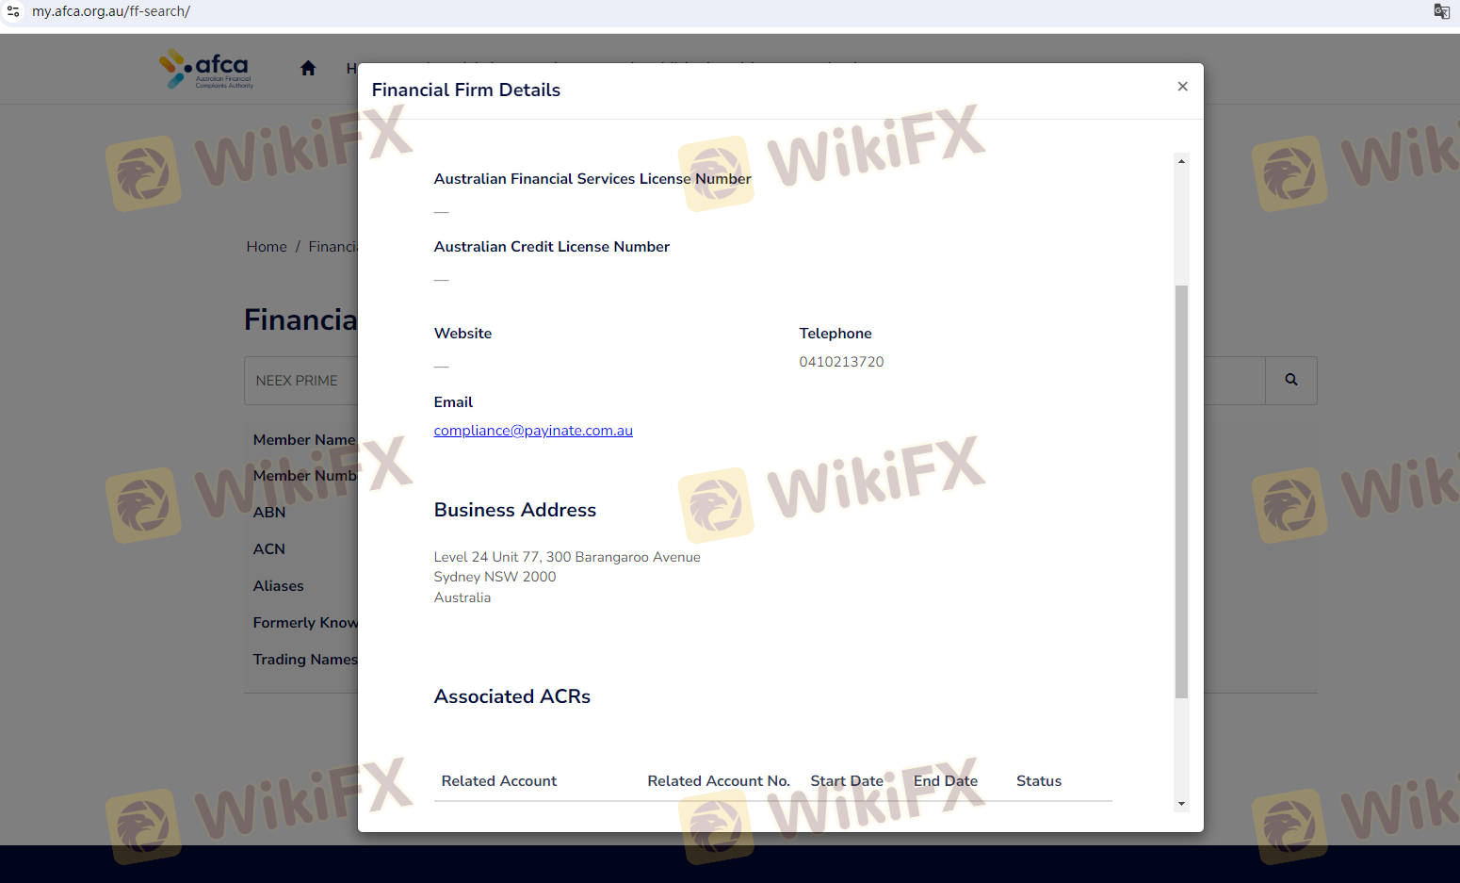Click the home icon in navigation bar
This screenshot has width=1460, height=883.
pos(308,68)
